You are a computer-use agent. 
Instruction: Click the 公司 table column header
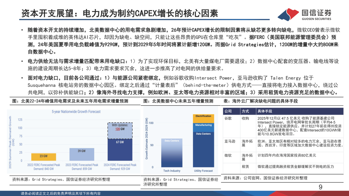pos(228,111)
